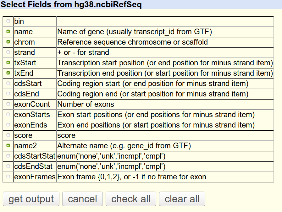Check the bin field checkbox
The image size is (282, 212).
coord(8,21)
